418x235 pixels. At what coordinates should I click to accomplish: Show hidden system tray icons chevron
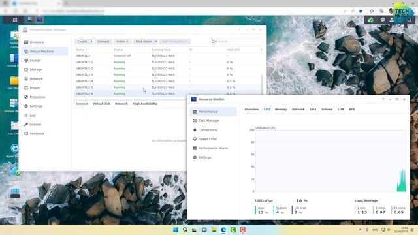click(x=360, y=230)
